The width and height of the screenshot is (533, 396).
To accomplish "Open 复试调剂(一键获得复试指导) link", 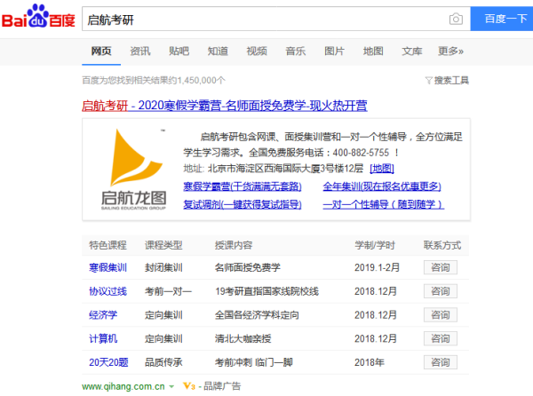I will pyautogui.click(x=243, y=204).
